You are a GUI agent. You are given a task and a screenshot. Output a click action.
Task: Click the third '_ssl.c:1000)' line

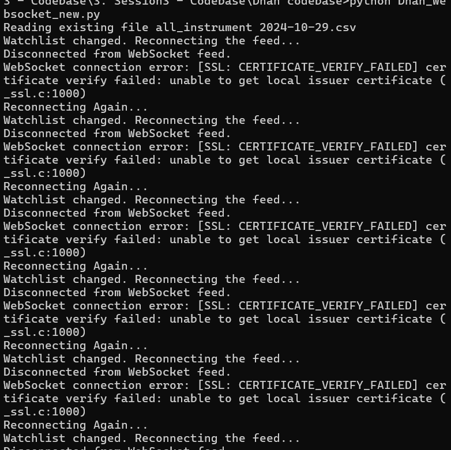click(45, 253)
